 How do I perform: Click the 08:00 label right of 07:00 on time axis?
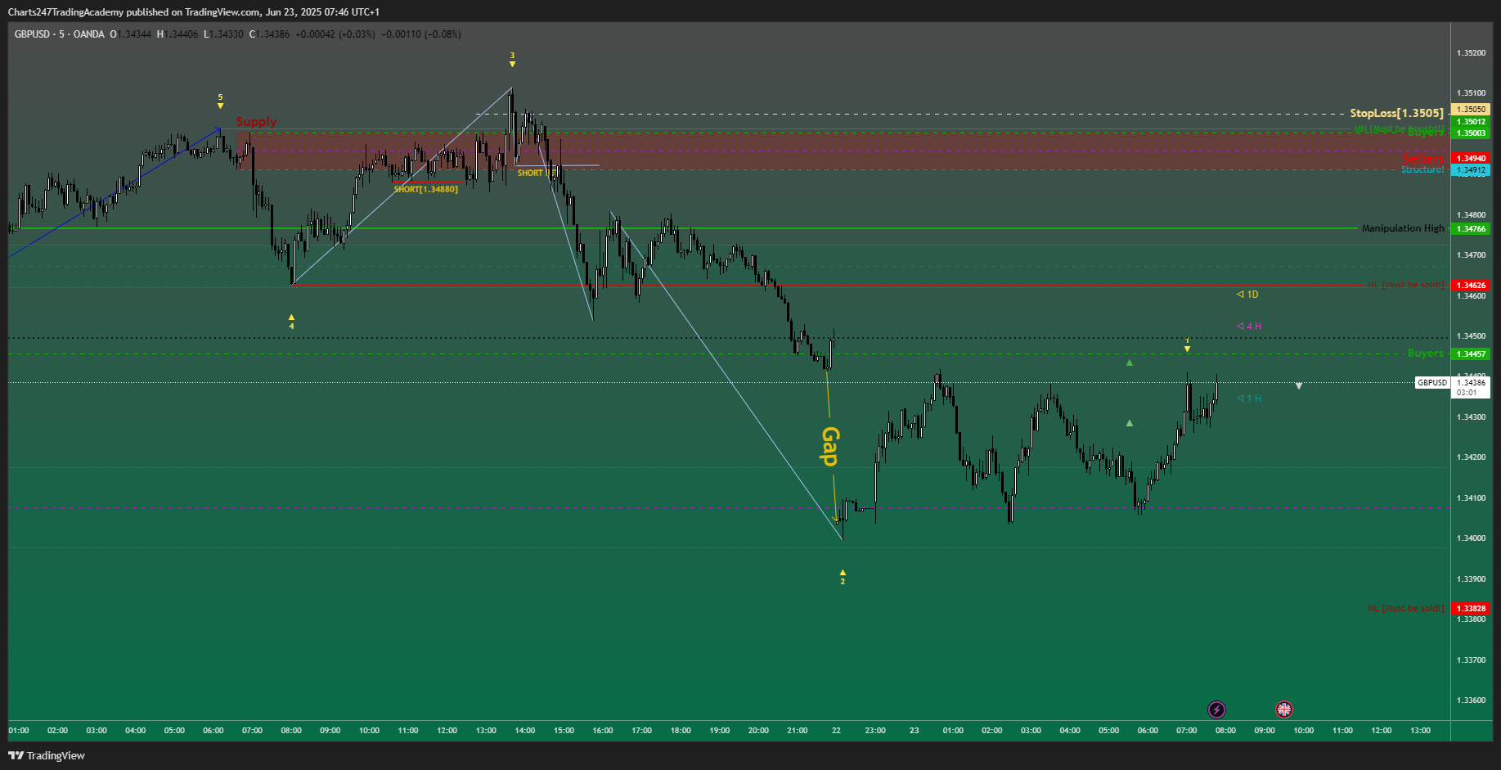point(1225,730)
